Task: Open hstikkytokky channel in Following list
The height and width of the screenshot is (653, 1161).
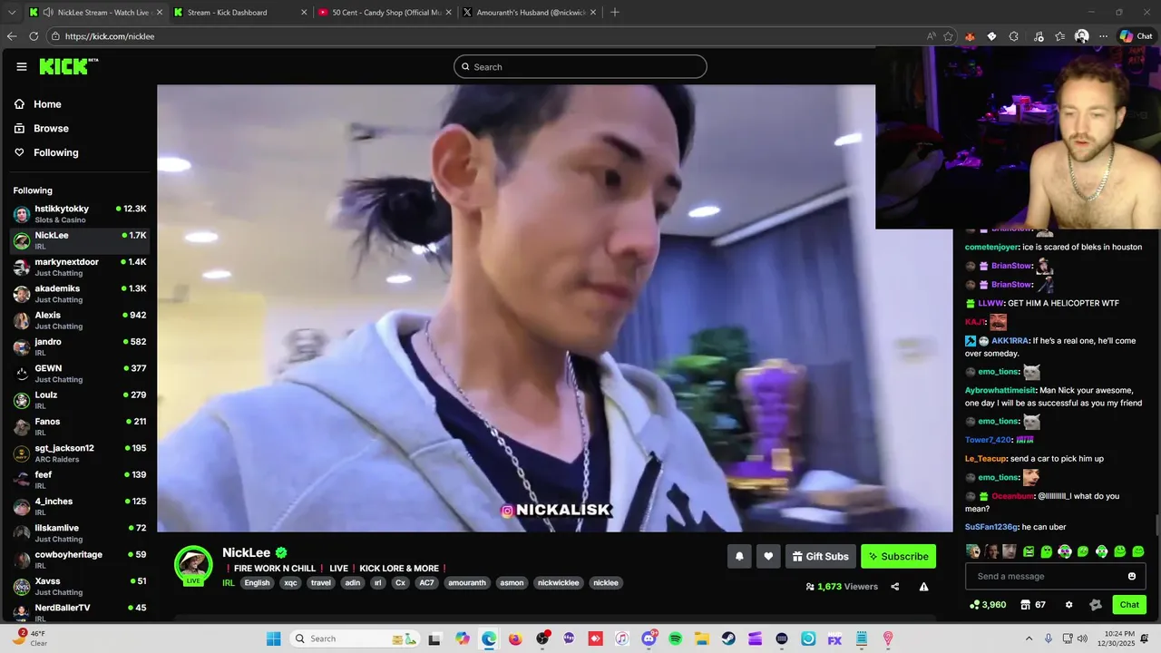Action: (x=78, y=214)
